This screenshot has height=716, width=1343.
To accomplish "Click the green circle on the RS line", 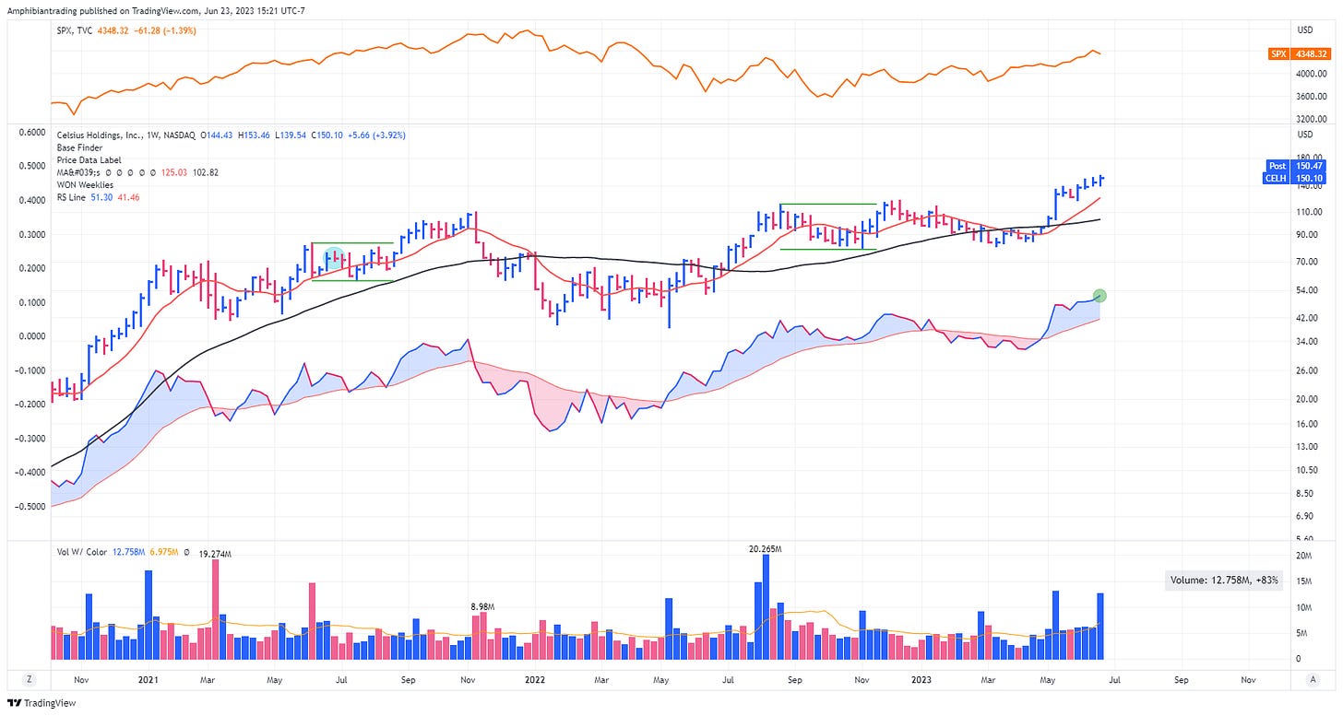I will click(x=1099, y=296).
